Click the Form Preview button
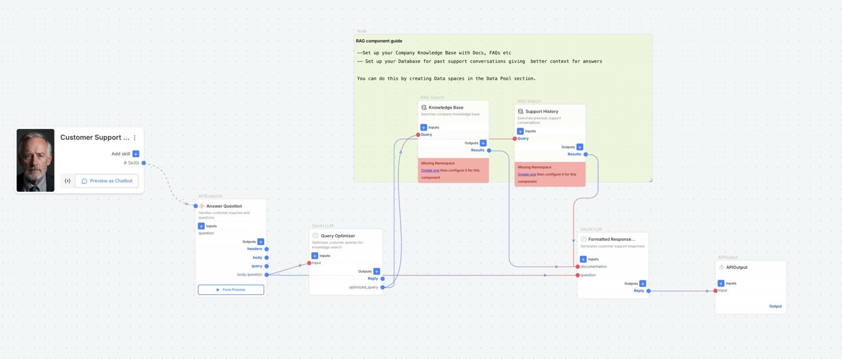 [x=231, y=290]
